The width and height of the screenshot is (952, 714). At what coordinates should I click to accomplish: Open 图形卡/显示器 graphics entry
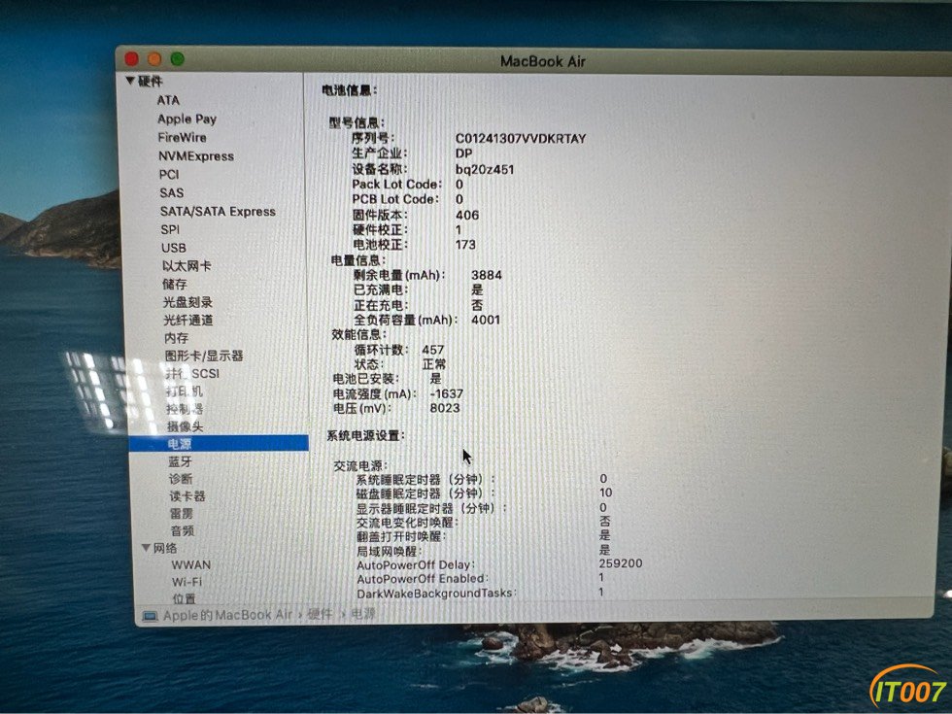pos(204,356)
